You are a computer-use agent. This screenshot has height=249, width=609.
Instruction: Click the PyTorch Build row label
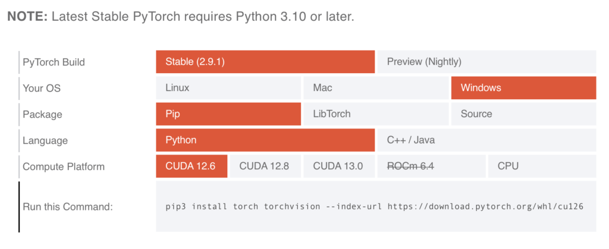(x=54, y=62)
